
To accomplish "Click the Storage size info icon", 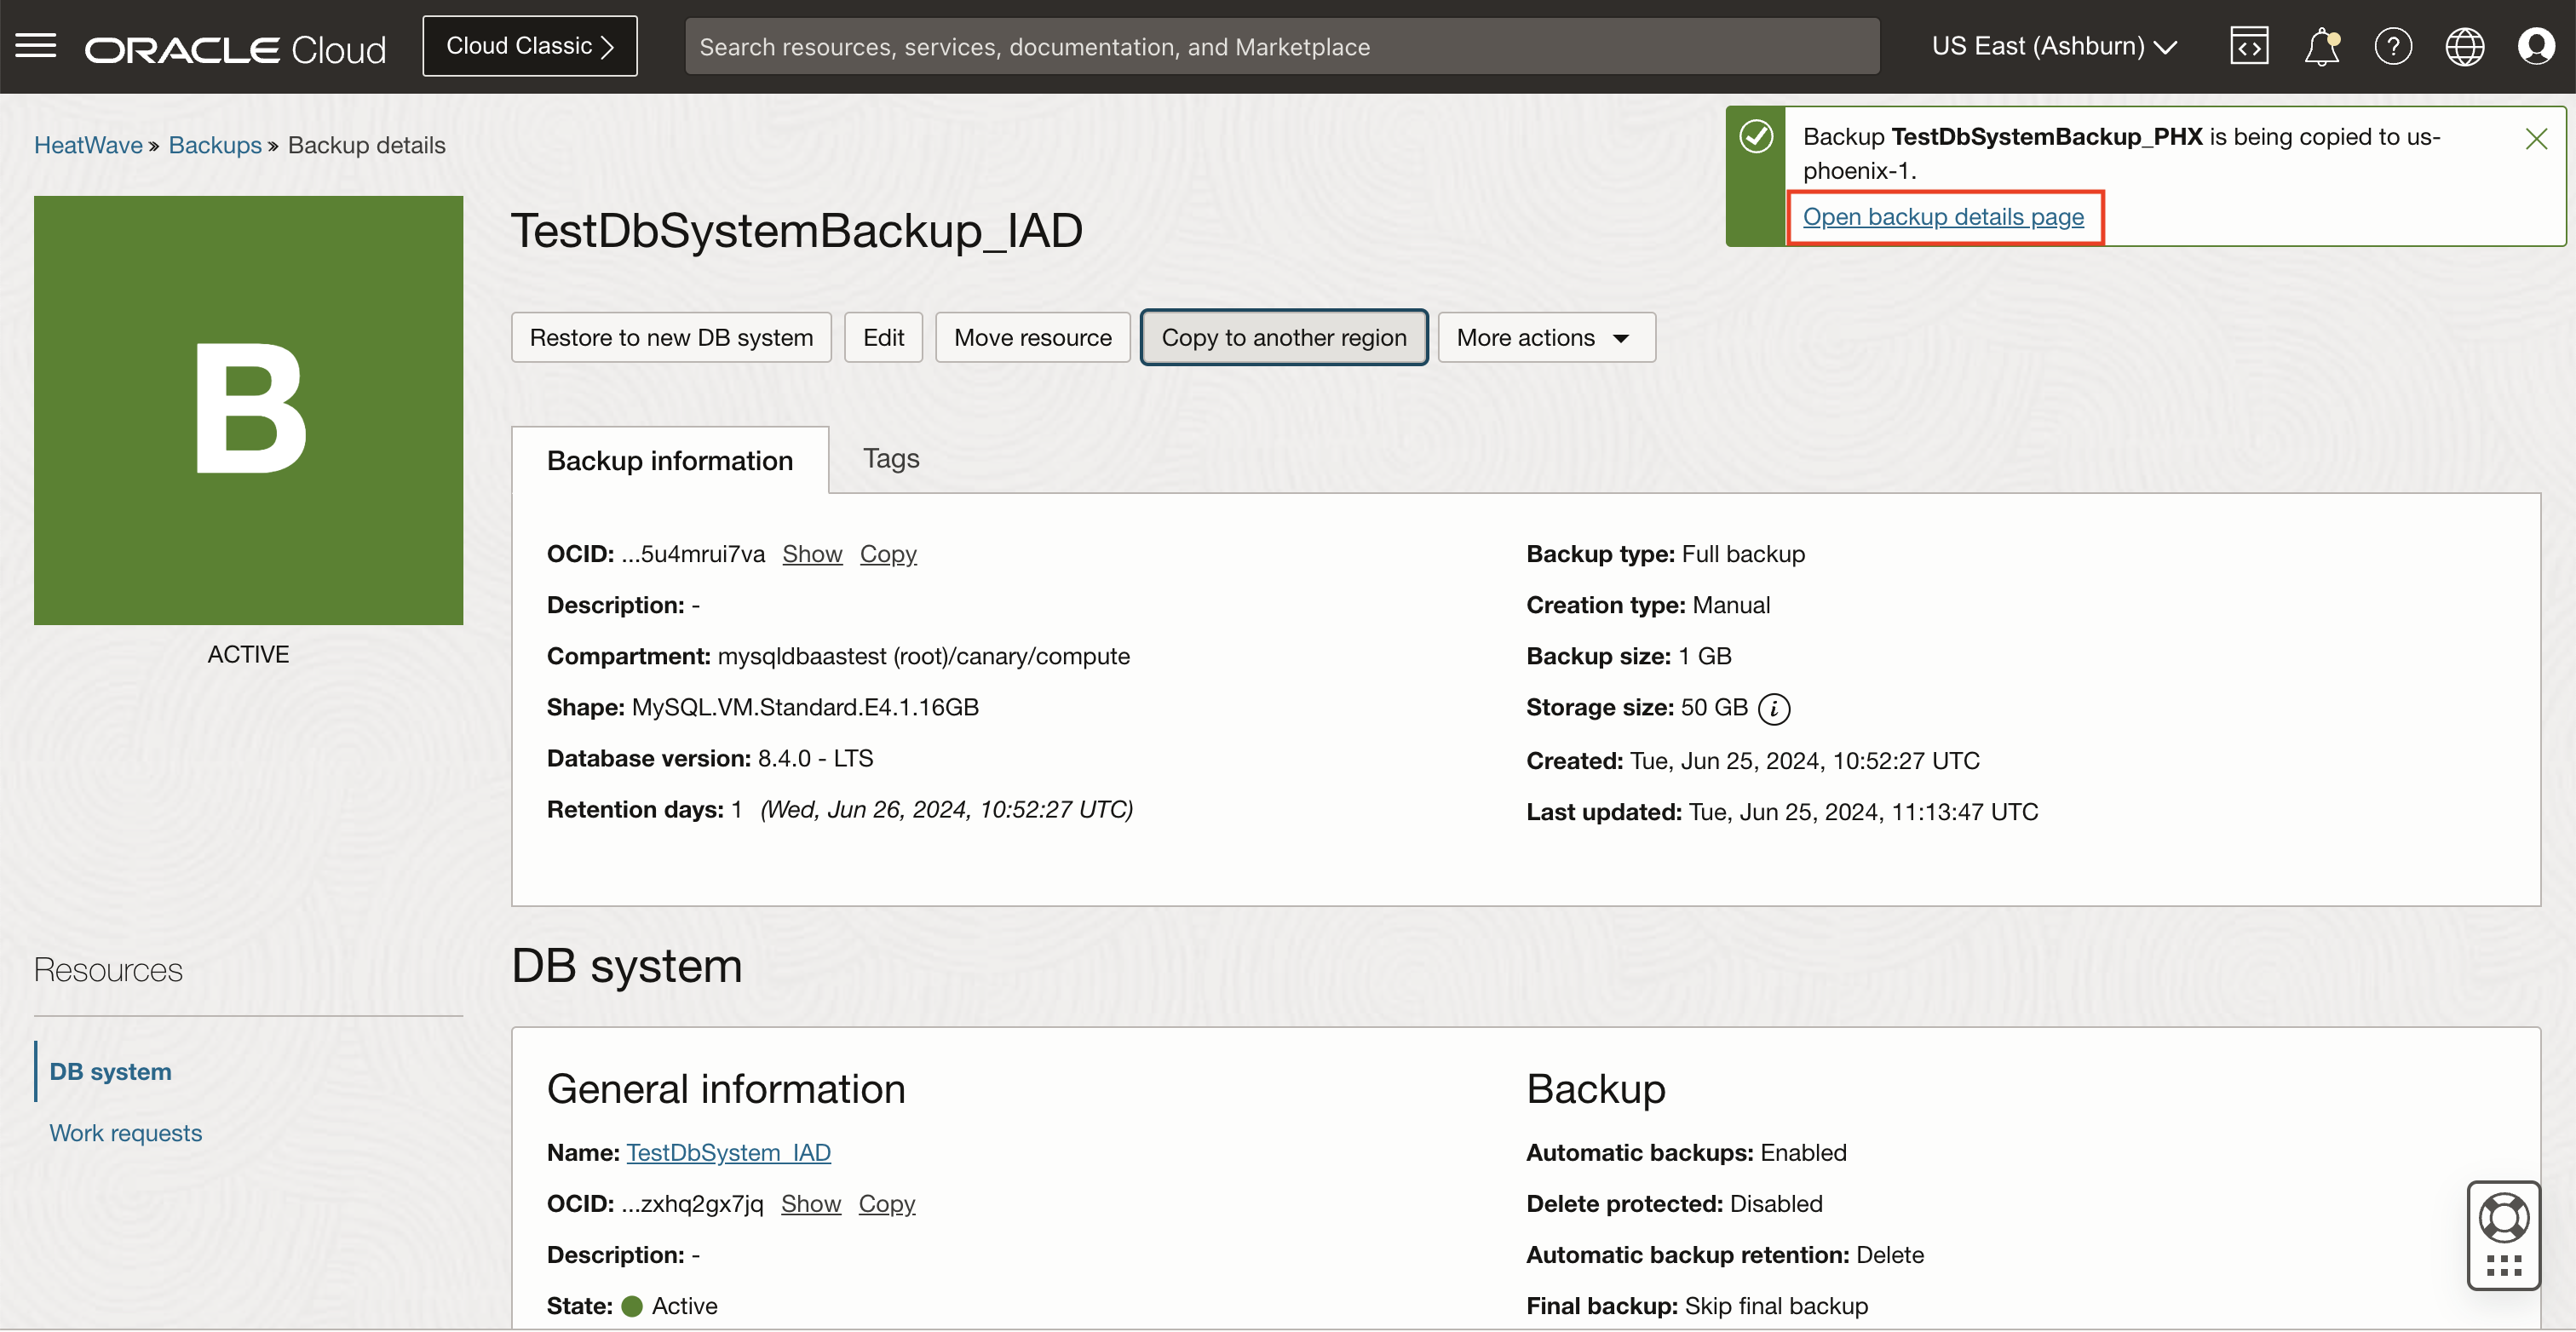I will 1774,708.
